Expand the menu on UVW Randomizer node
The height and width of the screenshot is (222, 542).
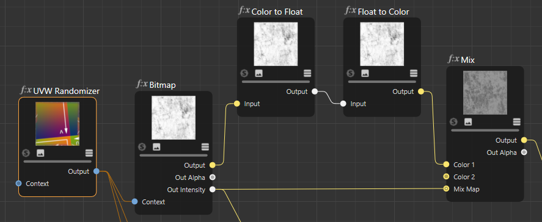89,152
